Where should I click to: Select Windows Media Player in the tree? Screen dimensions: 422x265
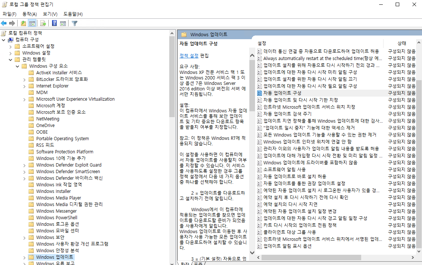point(59,198)
